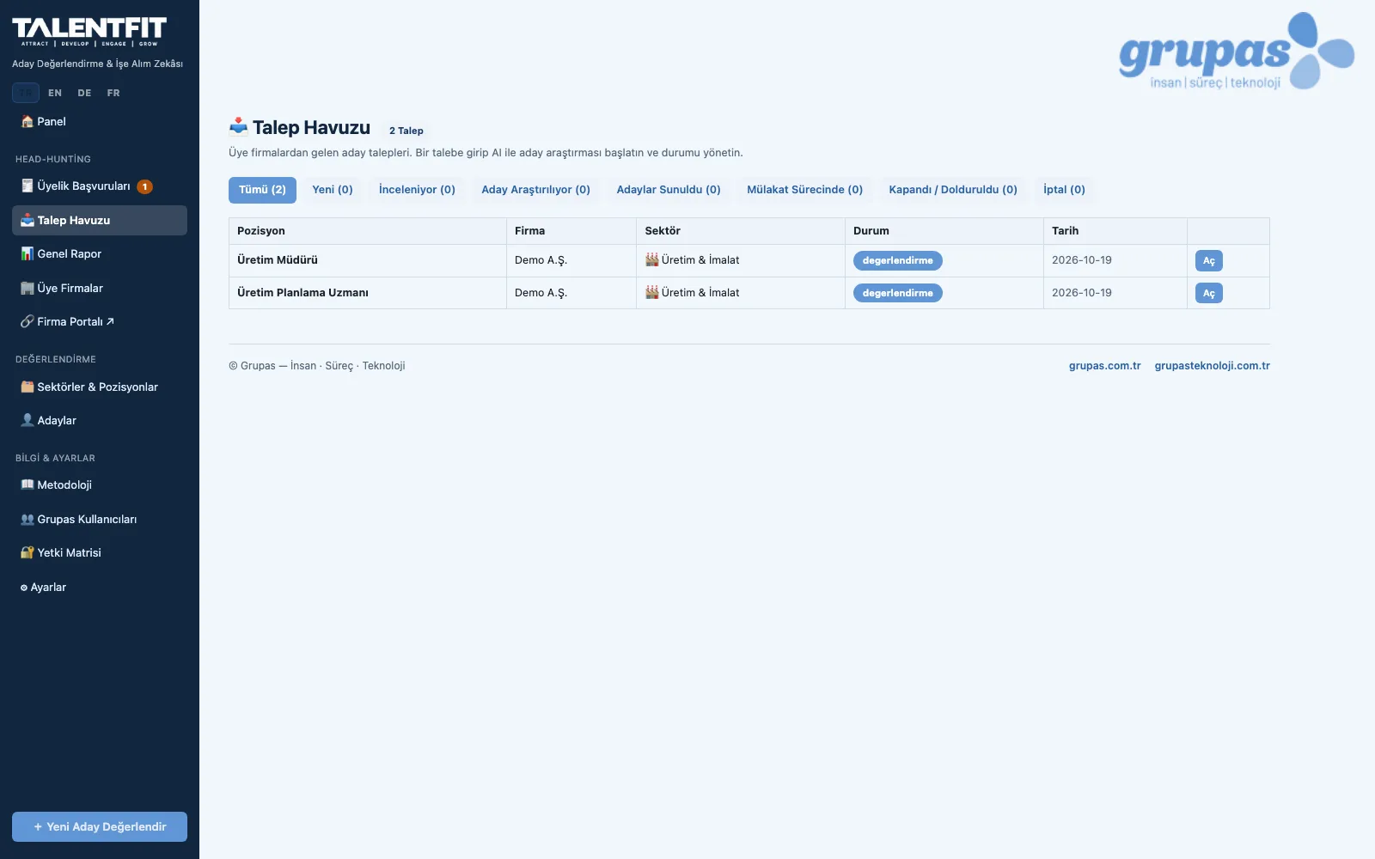
Task: Filter by İnceleniyor (0)
Action: pyautogui.click(x=417, y=190)
